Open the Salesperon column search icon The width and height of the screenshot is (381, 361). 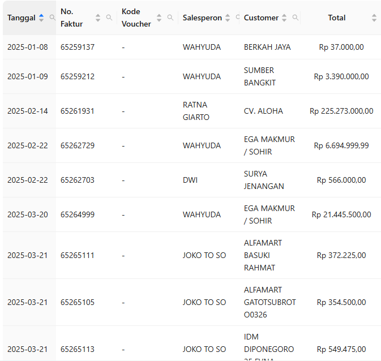(237, 18)
